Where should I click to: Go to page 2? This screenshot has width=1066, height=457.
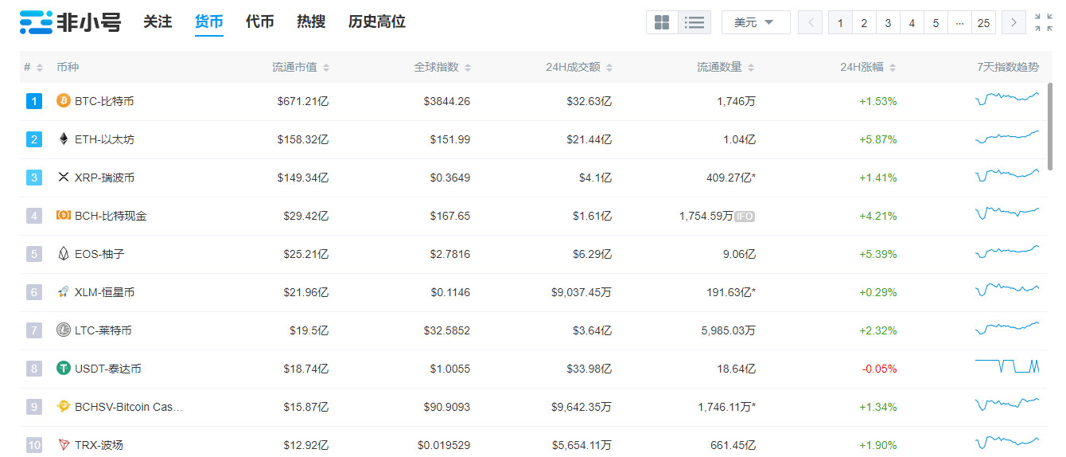[x=864, y=22]
